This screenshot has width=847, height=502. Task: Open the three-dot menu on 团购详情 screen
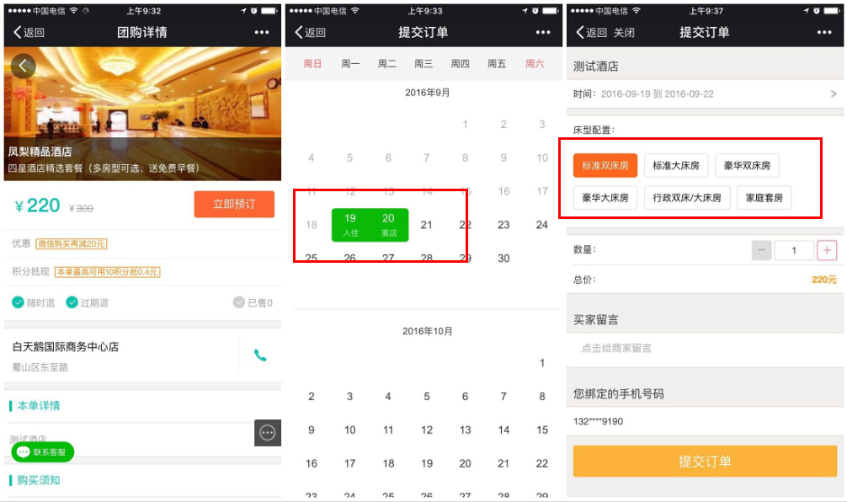tap(262, 32)
